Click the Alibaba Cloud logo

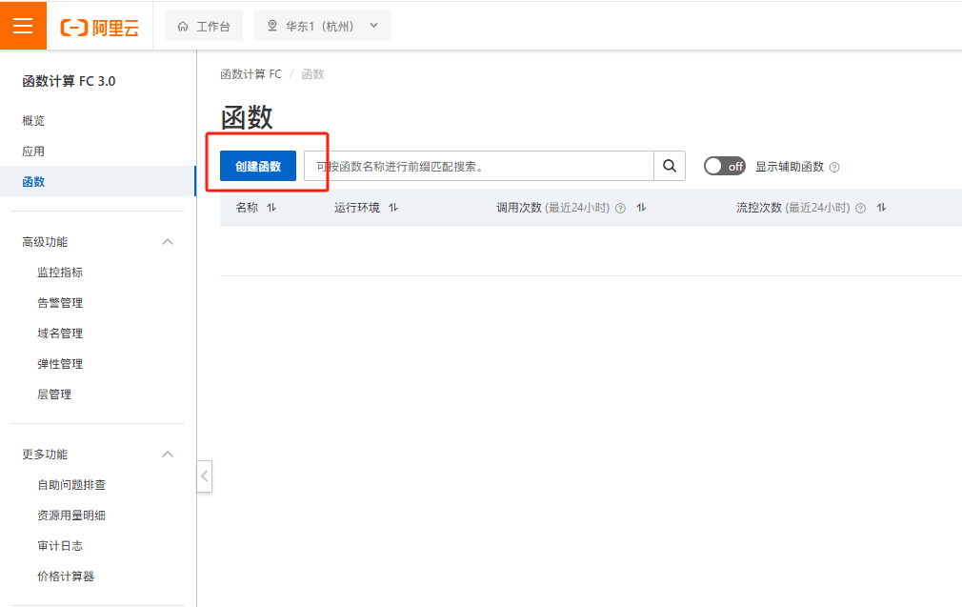(x=99, y=27)
